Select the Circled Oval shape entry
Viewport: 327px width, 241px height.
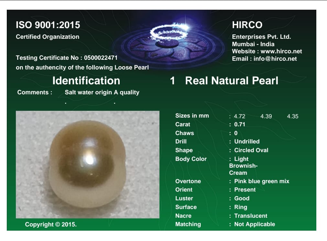(x=251, y=150)
